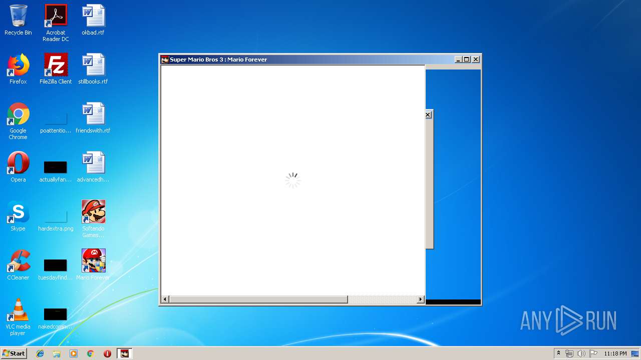Viewport: 641px width, 360px height.
Task: Launch Acrobat Reader DC shortcut
Action: pyautogui.click(x=56, y=23)
